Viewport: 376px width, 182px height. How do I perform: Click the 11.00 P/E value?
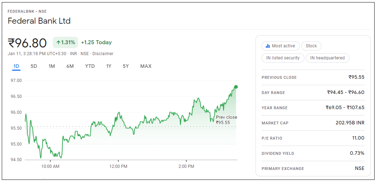[359, 138]
